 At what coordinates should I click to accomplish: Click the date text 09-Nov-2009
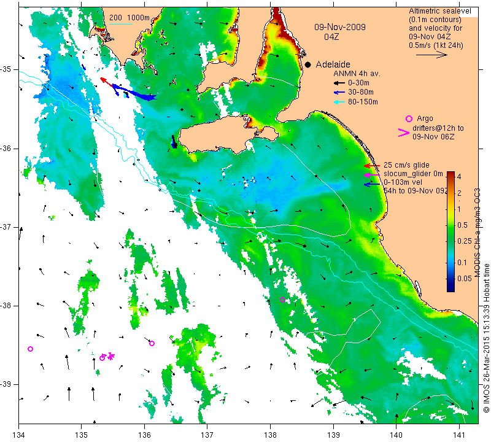[x=340, y=27]
